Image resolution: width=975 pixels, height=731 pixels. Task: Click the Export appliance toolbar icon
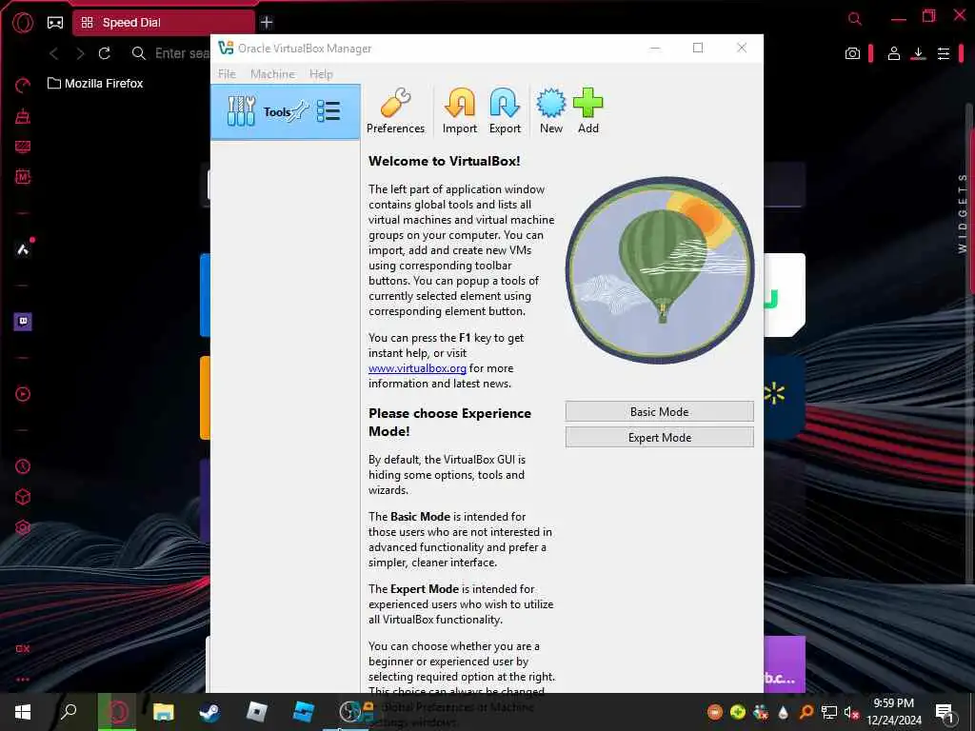pyautogui.click(x=505, y=110)
